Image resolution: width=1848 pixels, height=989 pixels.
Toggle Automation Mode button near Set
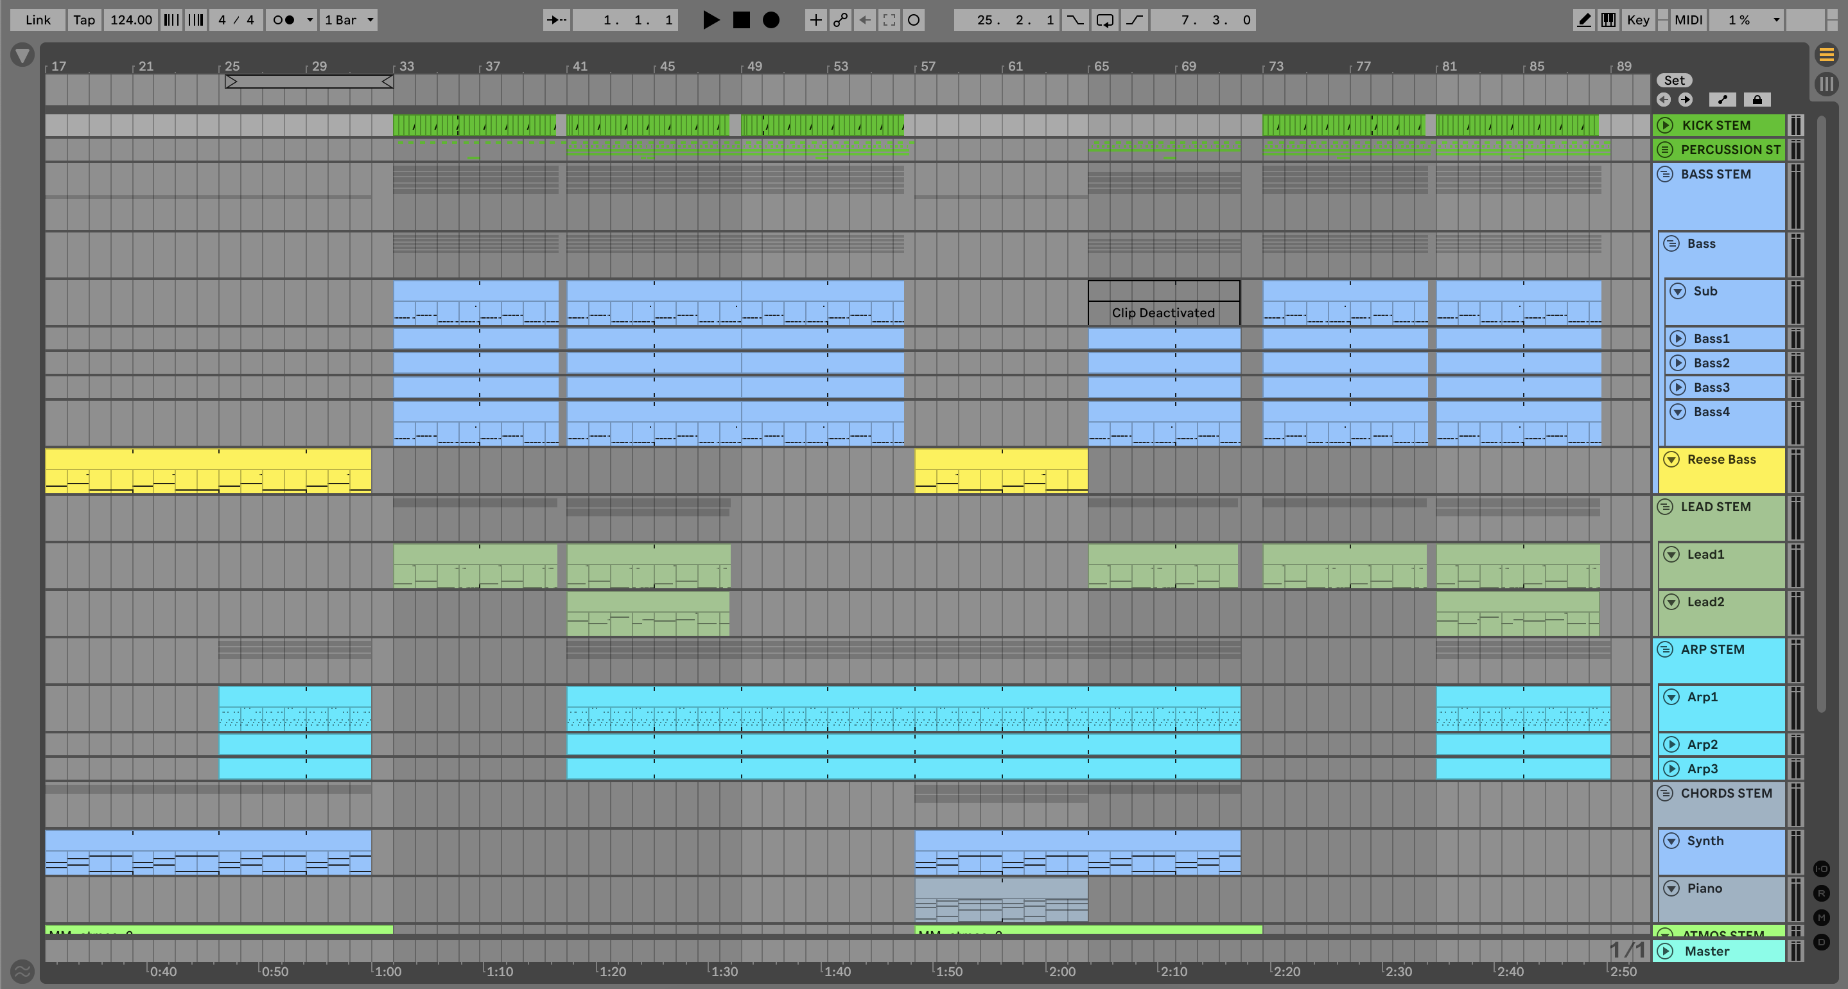[x=1722, y=100]
